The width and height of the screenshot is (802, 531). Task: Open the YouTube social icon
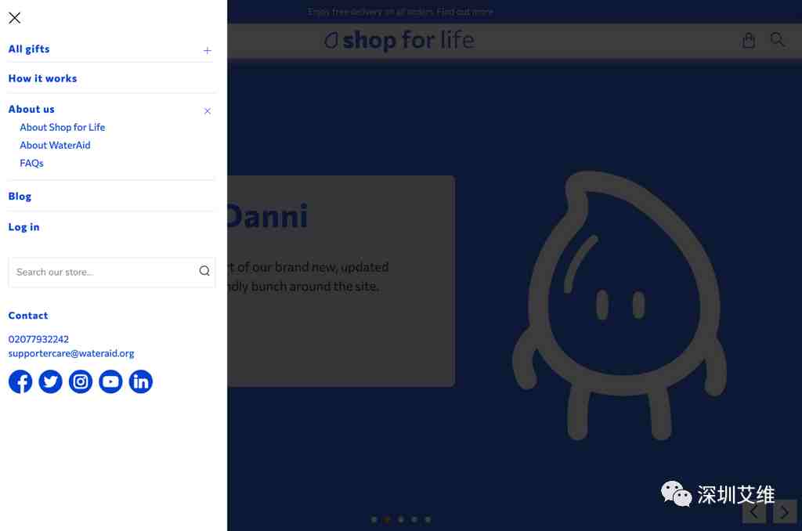click(x=110, y=381)
